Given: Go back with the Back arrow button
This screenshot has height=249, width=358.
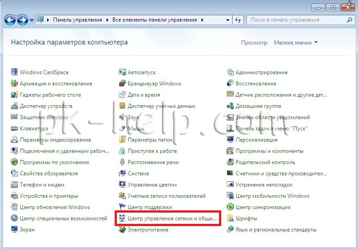Looking at the screenshot, I should 10,20.
